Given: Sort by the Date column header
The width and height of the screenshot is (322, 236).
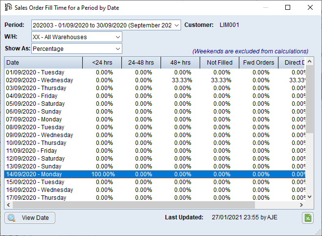Looking at the screenshot, I should 44,63.
